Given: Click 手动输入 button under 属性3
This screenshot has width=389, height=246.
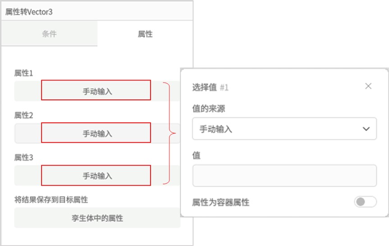Looking at the screenshot, I should [97, 175].
